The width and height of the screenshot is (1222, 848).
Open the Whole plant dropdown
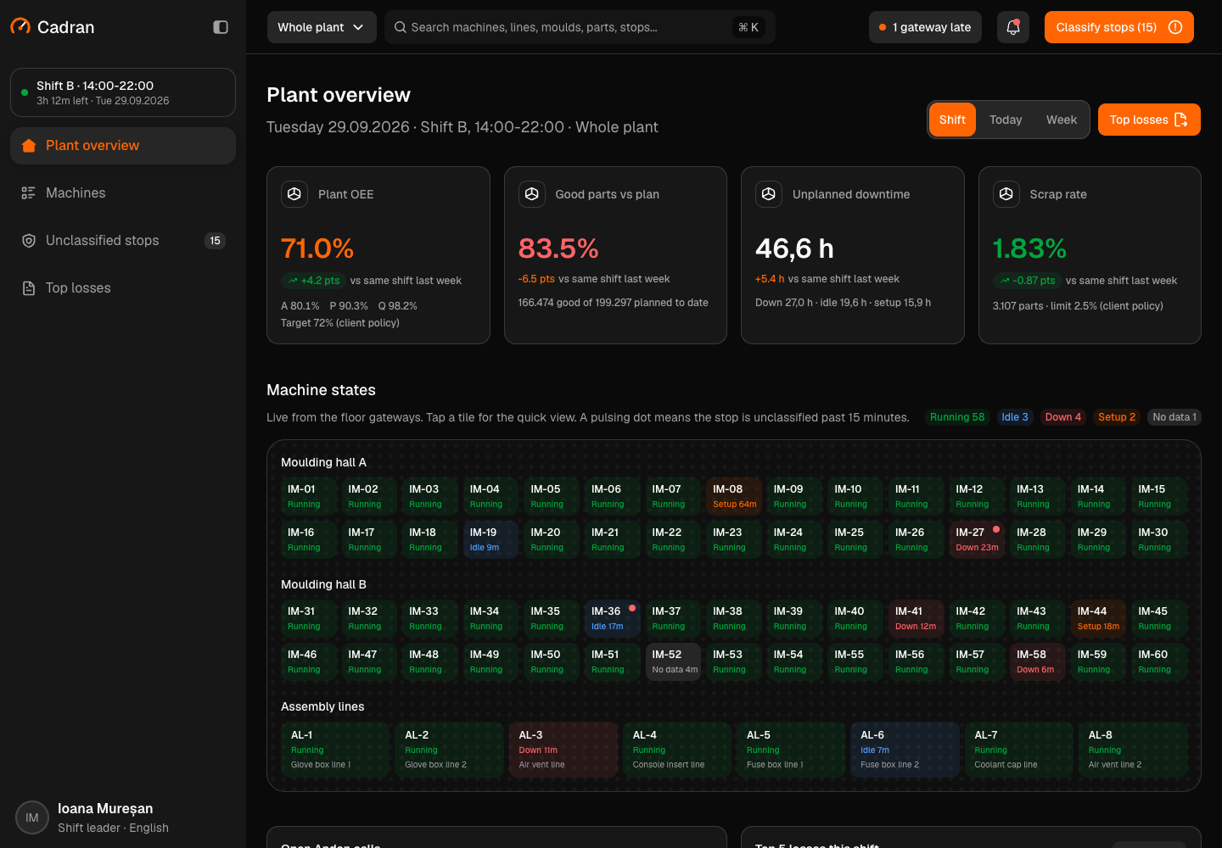[x=322, y=27]
